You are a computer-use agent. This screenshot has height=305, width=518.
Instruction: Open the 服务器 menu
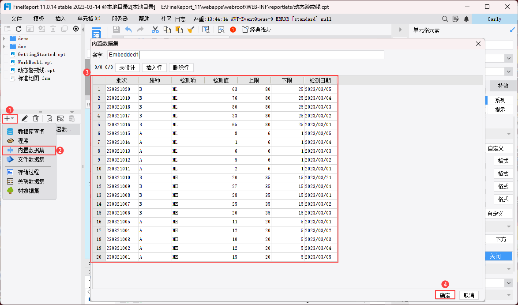(x=120, y=19)
